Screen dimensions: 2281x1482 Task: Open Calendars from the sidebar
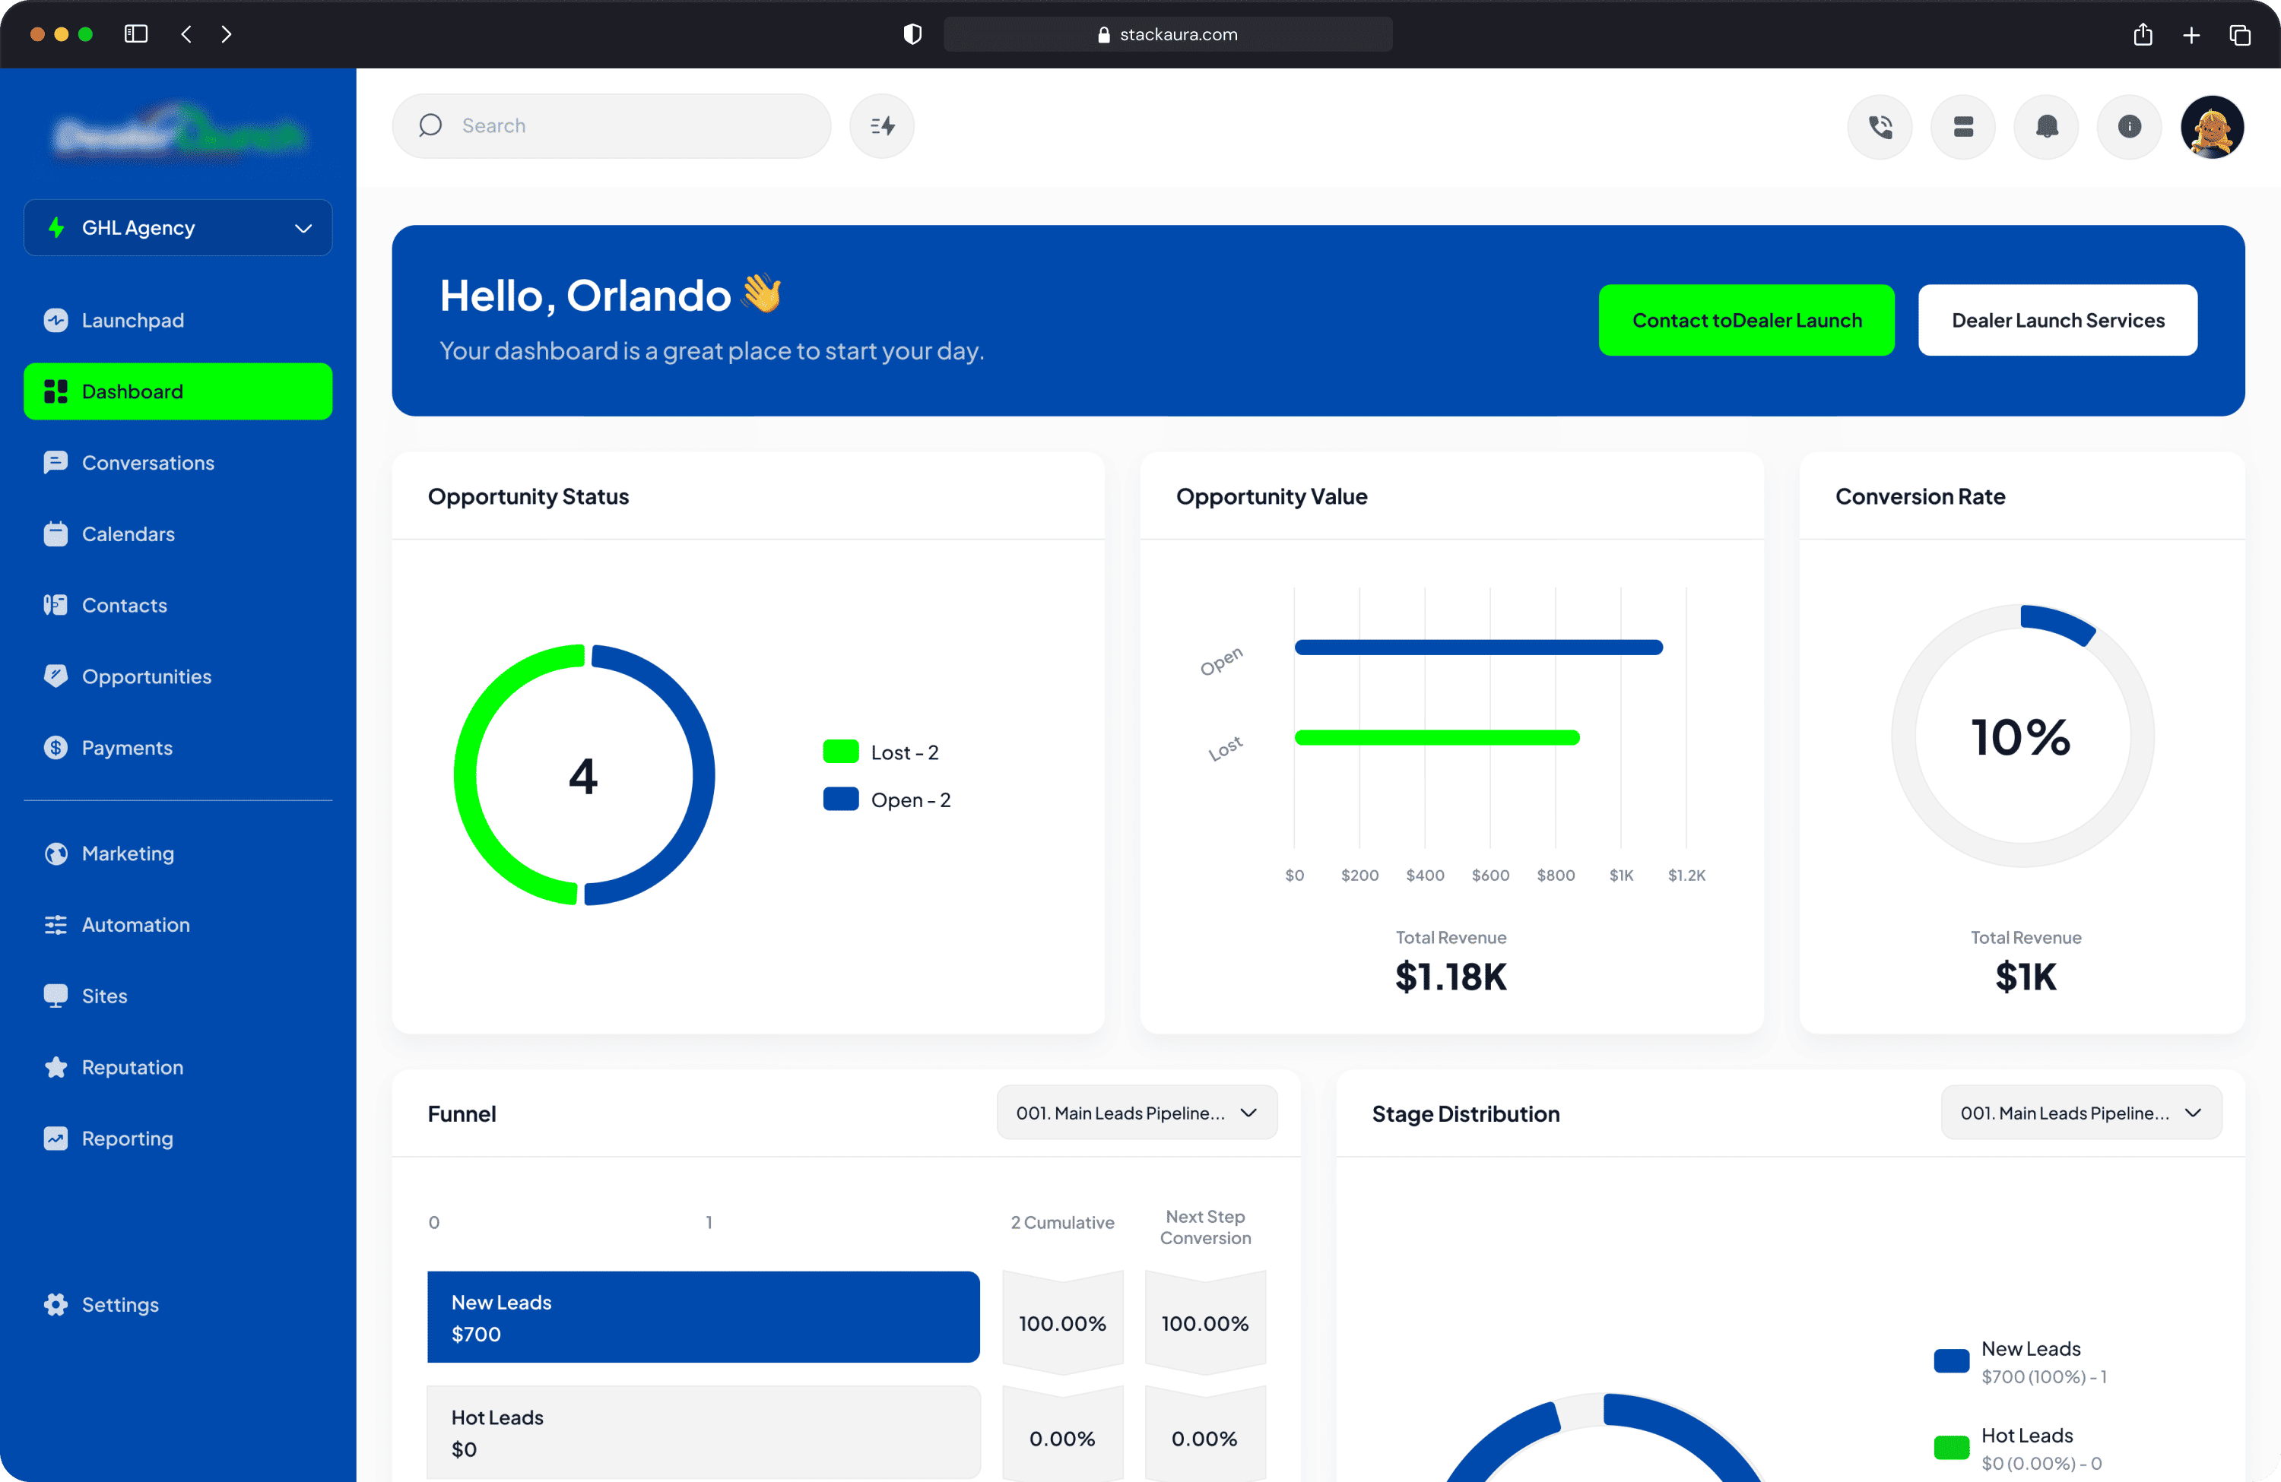pos(128,534)
